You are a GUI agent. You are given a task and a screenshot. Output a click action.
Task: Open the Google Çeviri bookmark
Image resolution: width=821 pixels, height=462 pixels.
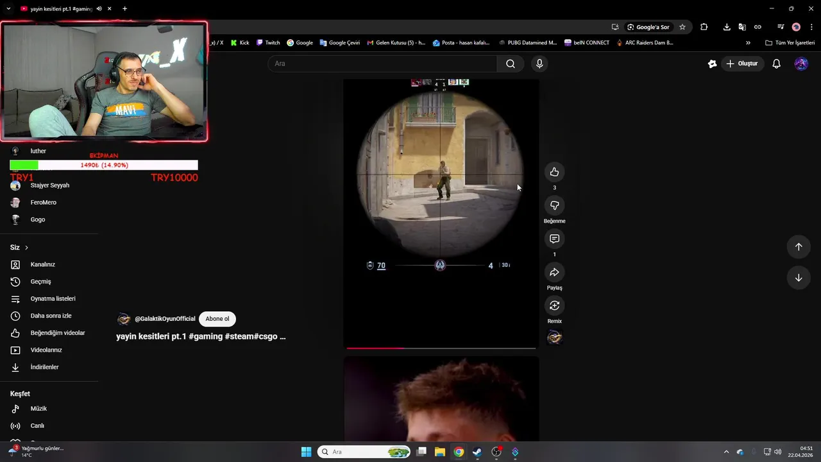(340, 43)
